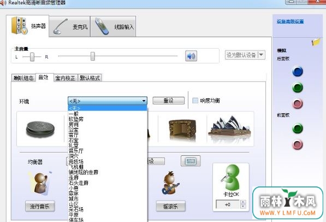Enable the 响度均衡 loudness equalization checkbox
The image size is (326, 222).
195,101
